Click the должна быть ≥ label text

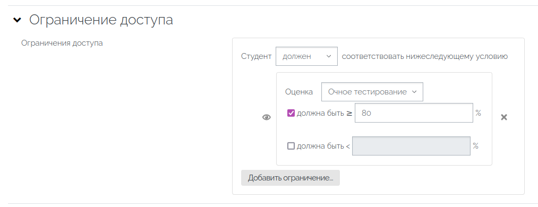pyautogui.click(x=324, y=113)
